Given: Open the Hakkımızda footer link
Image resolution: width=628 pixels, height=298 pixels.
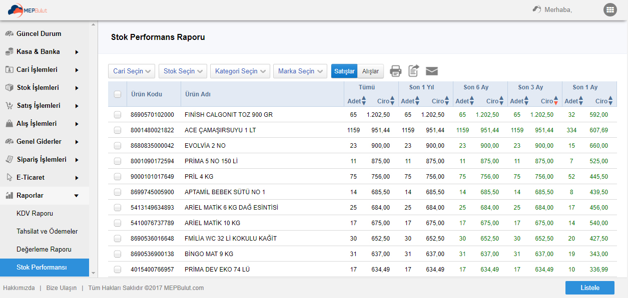Looking at the screenshot, I should point(19,288).
